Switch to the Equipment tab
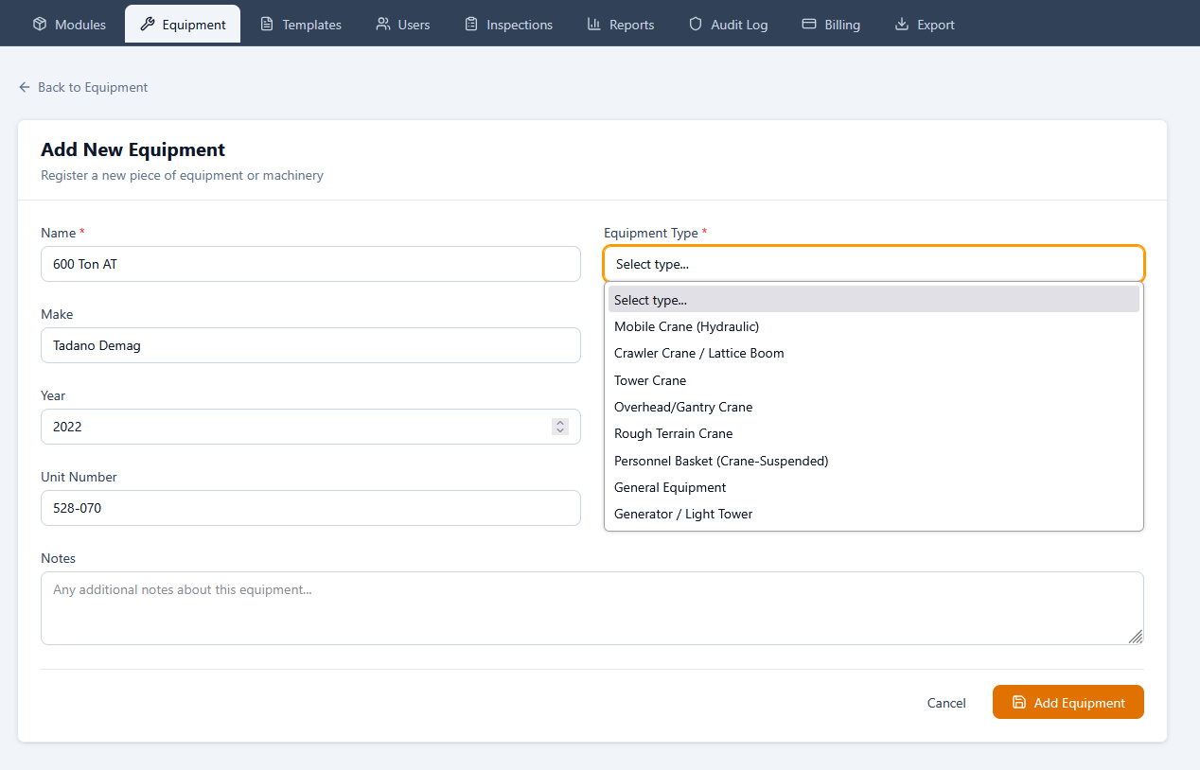This screenshot has height=770, width=1200. [x=182, y=24]
